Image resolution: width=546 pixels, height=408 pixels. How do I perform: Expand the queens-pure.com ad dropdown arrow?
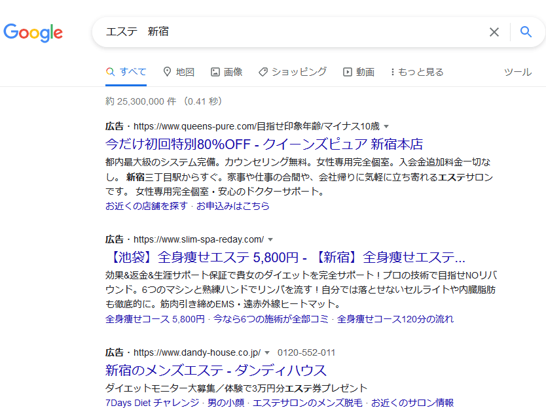(x=386, y=126)
